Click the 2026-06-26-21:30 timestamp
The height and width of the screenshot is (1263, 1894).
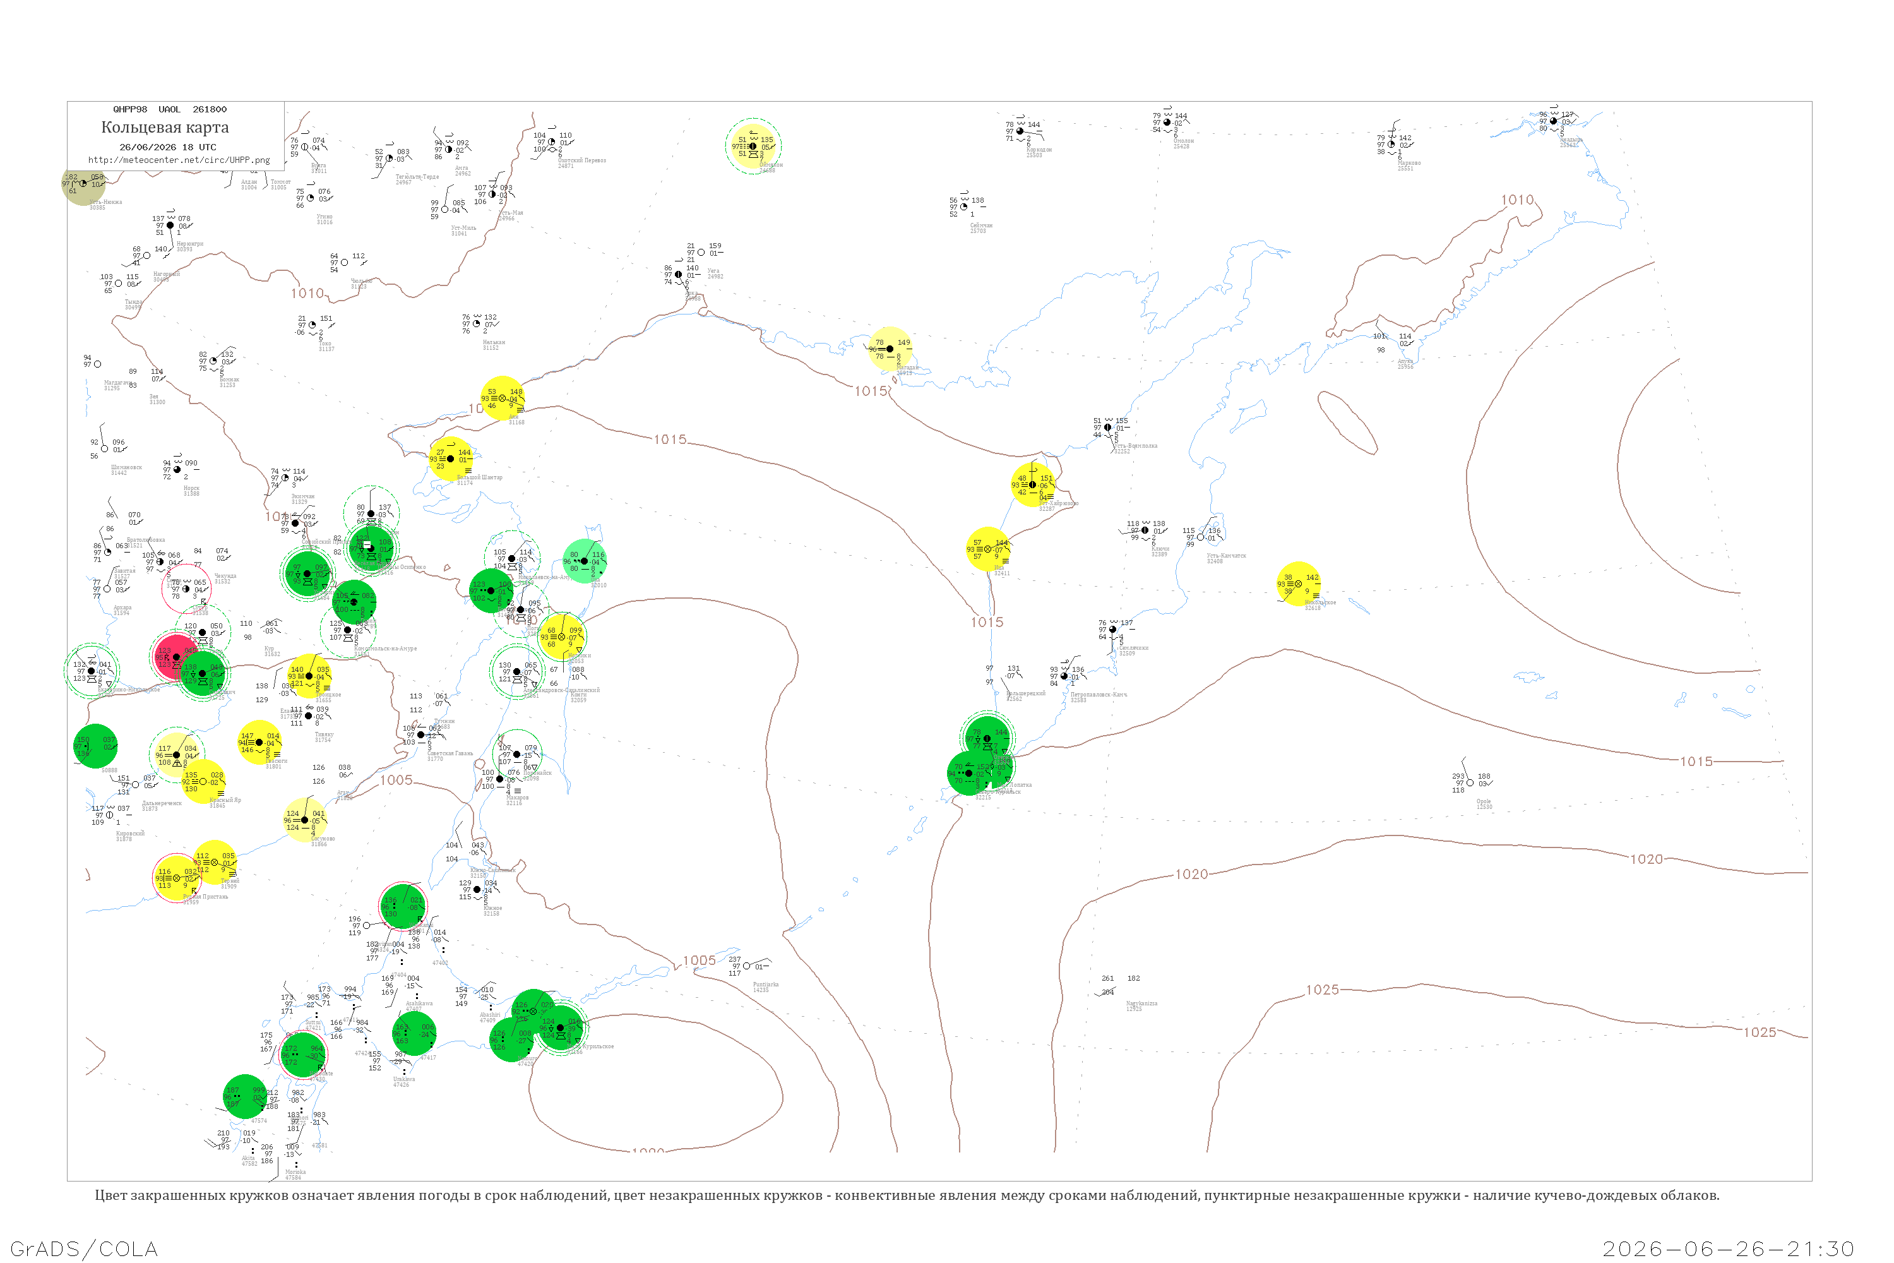coord(1728,1248)
